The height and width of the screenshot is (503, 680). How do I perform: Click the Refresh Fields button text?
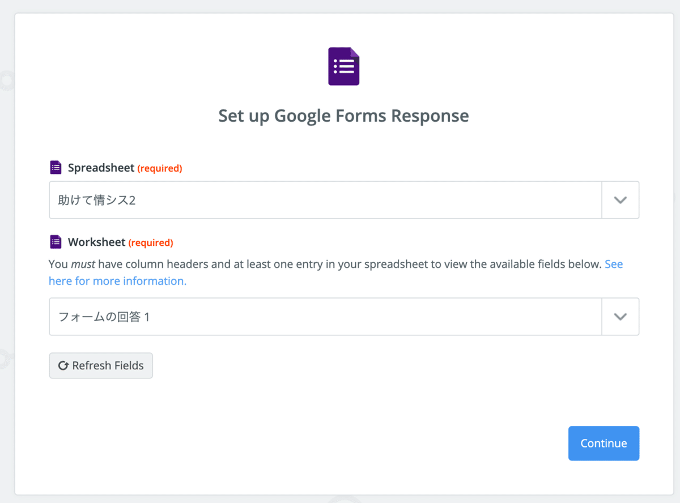click(108, 366)
